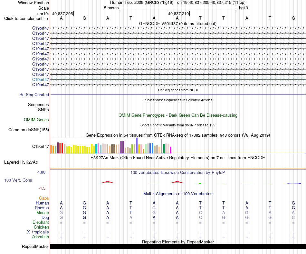Click the 'hg19' label right of scale bar
Image resolution: width=306 pixels, height=254 pixels.
tap(244, 8)
